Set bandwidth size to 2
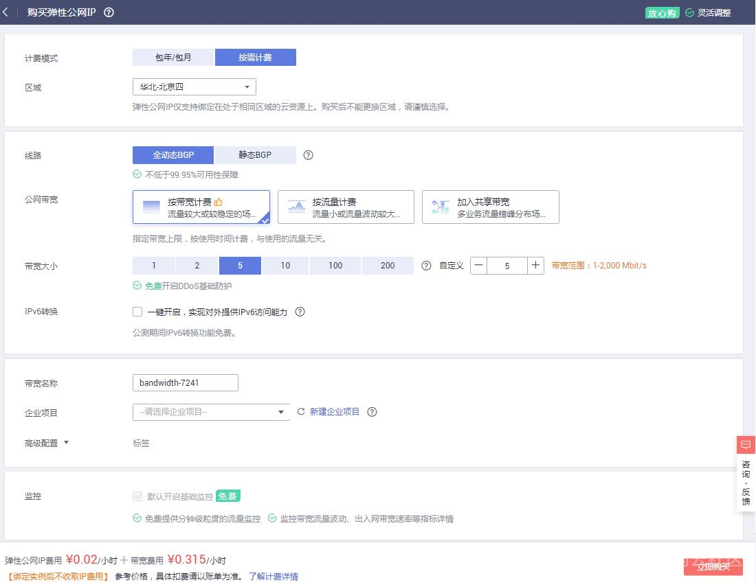 point(197,266)
